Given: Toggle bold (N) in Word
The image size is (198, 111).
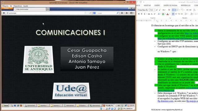Looking at the screenshot, I should click(139, 14).
